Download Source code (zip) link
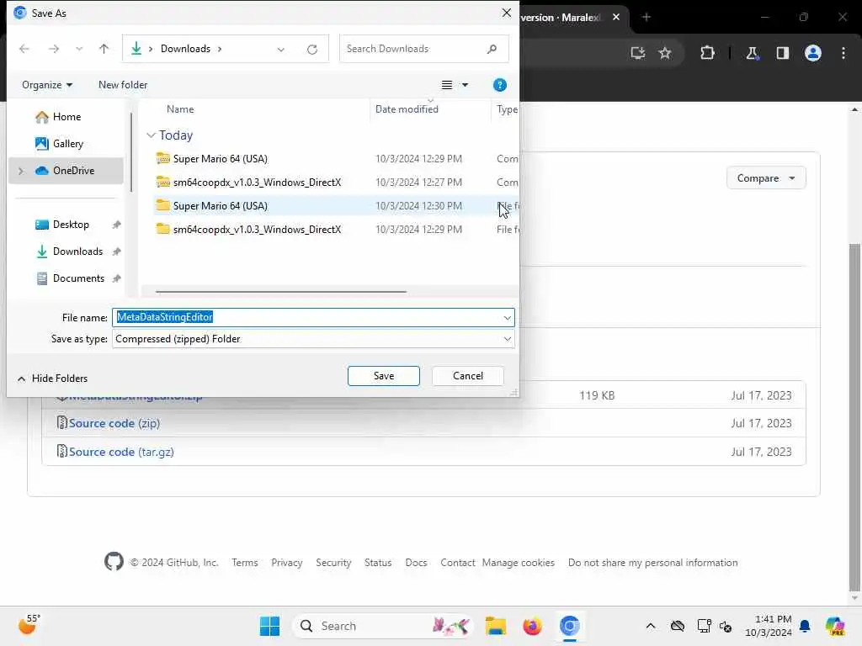The width and height of the screenshot is (862, 646). 114,423
